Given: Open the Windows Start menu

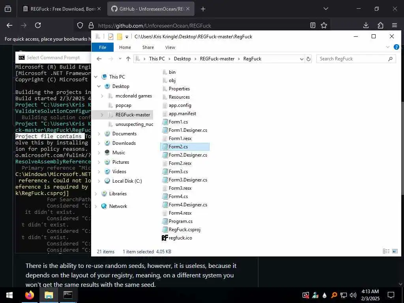Looking at the screenshot, I should pos(9,295).
